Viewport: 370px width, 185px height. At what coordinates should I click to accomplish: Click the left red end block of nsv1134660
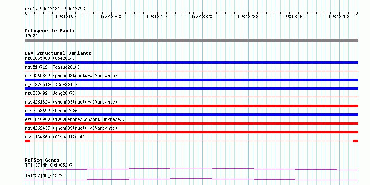coord(27,141)
